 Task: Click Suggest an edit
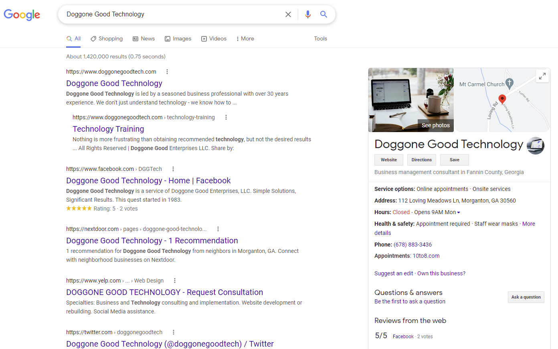[394, 273]
